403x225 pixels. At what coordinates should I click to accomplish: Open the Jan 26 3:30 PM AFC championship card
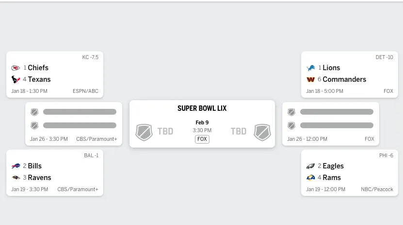[x=74, y=124]
